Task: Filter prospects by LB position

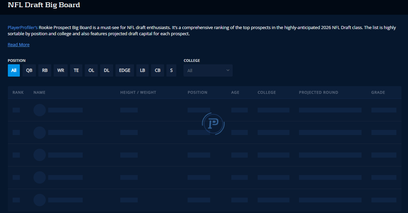Action: (x=142, y=70)
